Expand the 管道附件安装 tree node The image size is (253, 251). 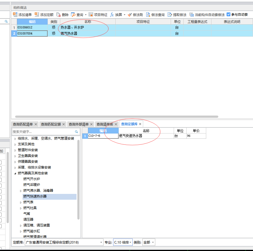click(x=15, y=150)
